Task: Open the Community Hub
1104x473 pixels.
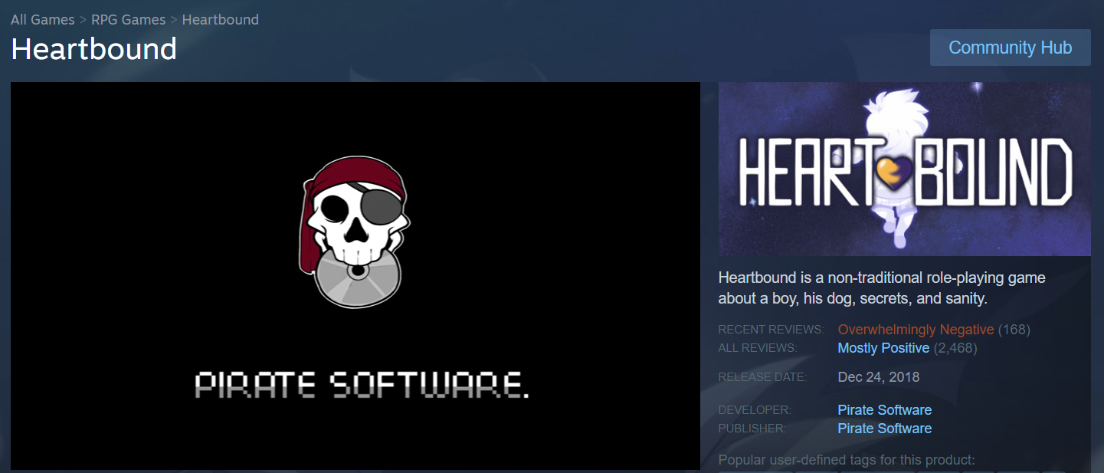Action: [x=1010, y=48]
